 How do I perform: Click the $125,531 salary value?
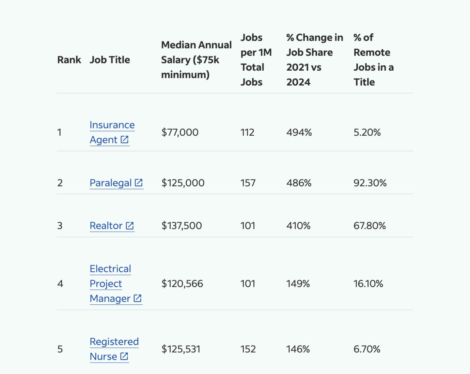click(x=180, y=349)
